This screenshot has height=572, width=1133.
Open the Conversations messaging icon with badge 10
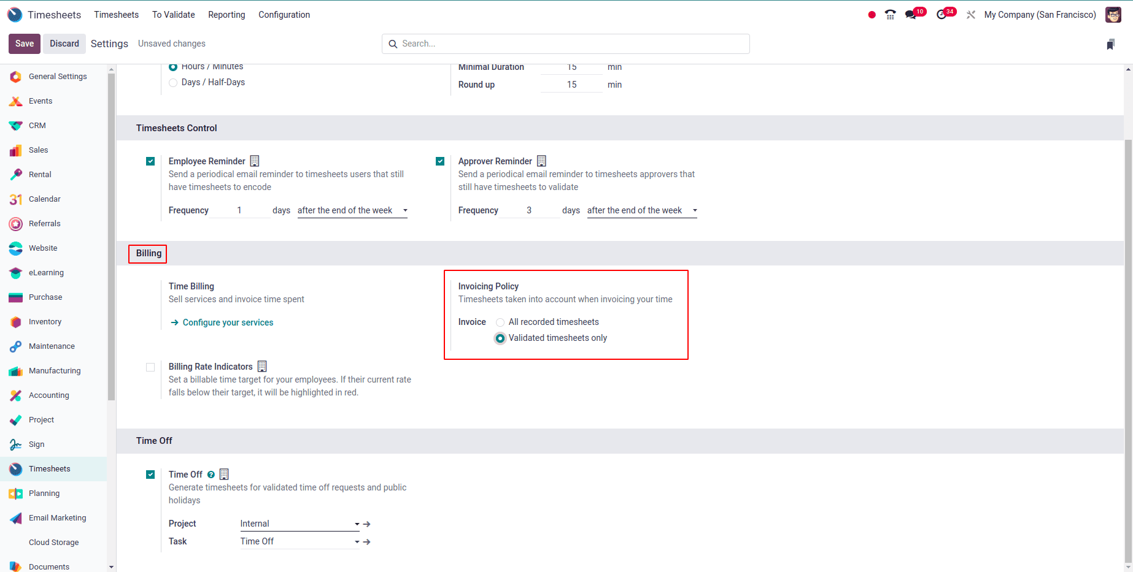tap(910, 14)
